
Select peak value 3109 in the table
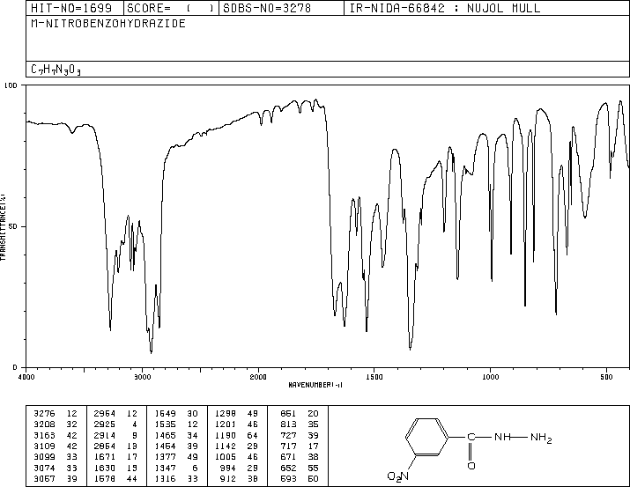[44, 446]
